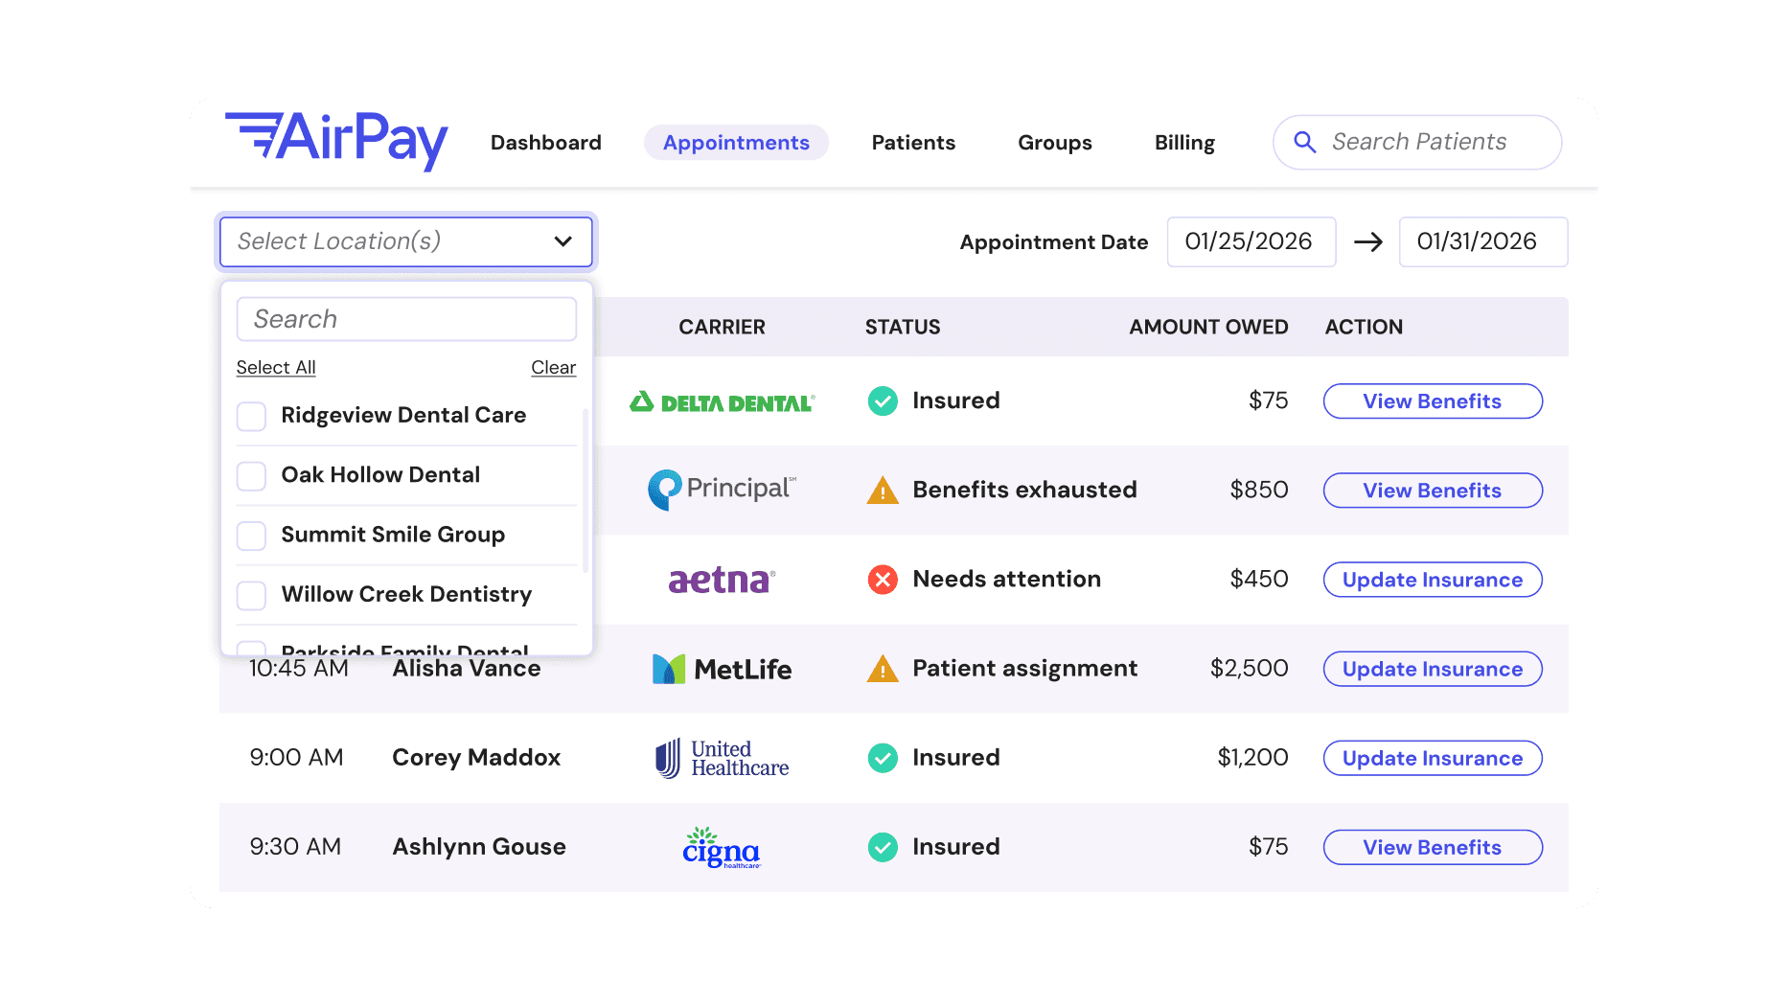Click the $1,200 amount owed
The height and width of the screenshot is (1006, 1791).
[1252, 758]
